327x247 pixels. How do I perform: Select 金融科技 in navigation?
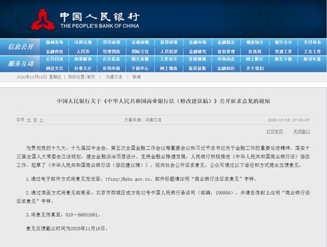click(x=54, y=52)
